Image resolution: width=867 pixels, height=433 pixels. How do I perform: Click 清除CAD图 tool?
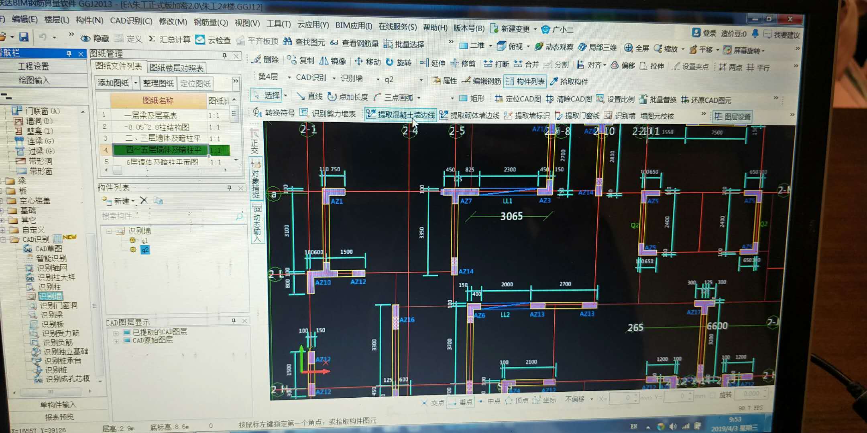569,99
